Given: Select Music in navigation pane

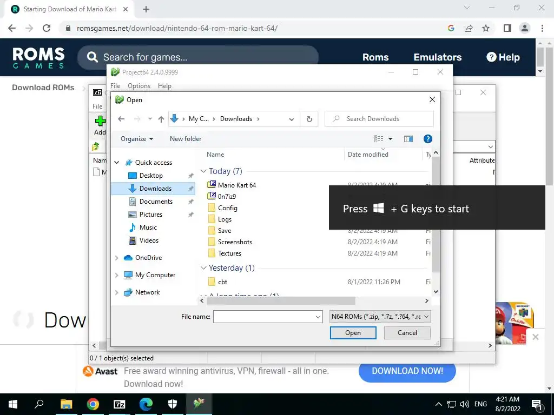Looking at the screenshot, I should point(148,227).
